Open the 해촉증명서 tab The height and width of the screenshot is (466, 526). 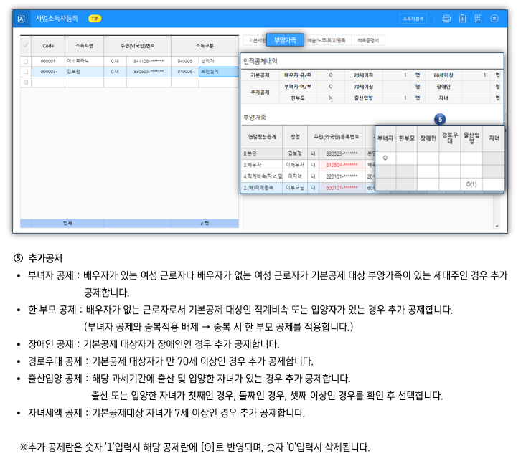368,41
